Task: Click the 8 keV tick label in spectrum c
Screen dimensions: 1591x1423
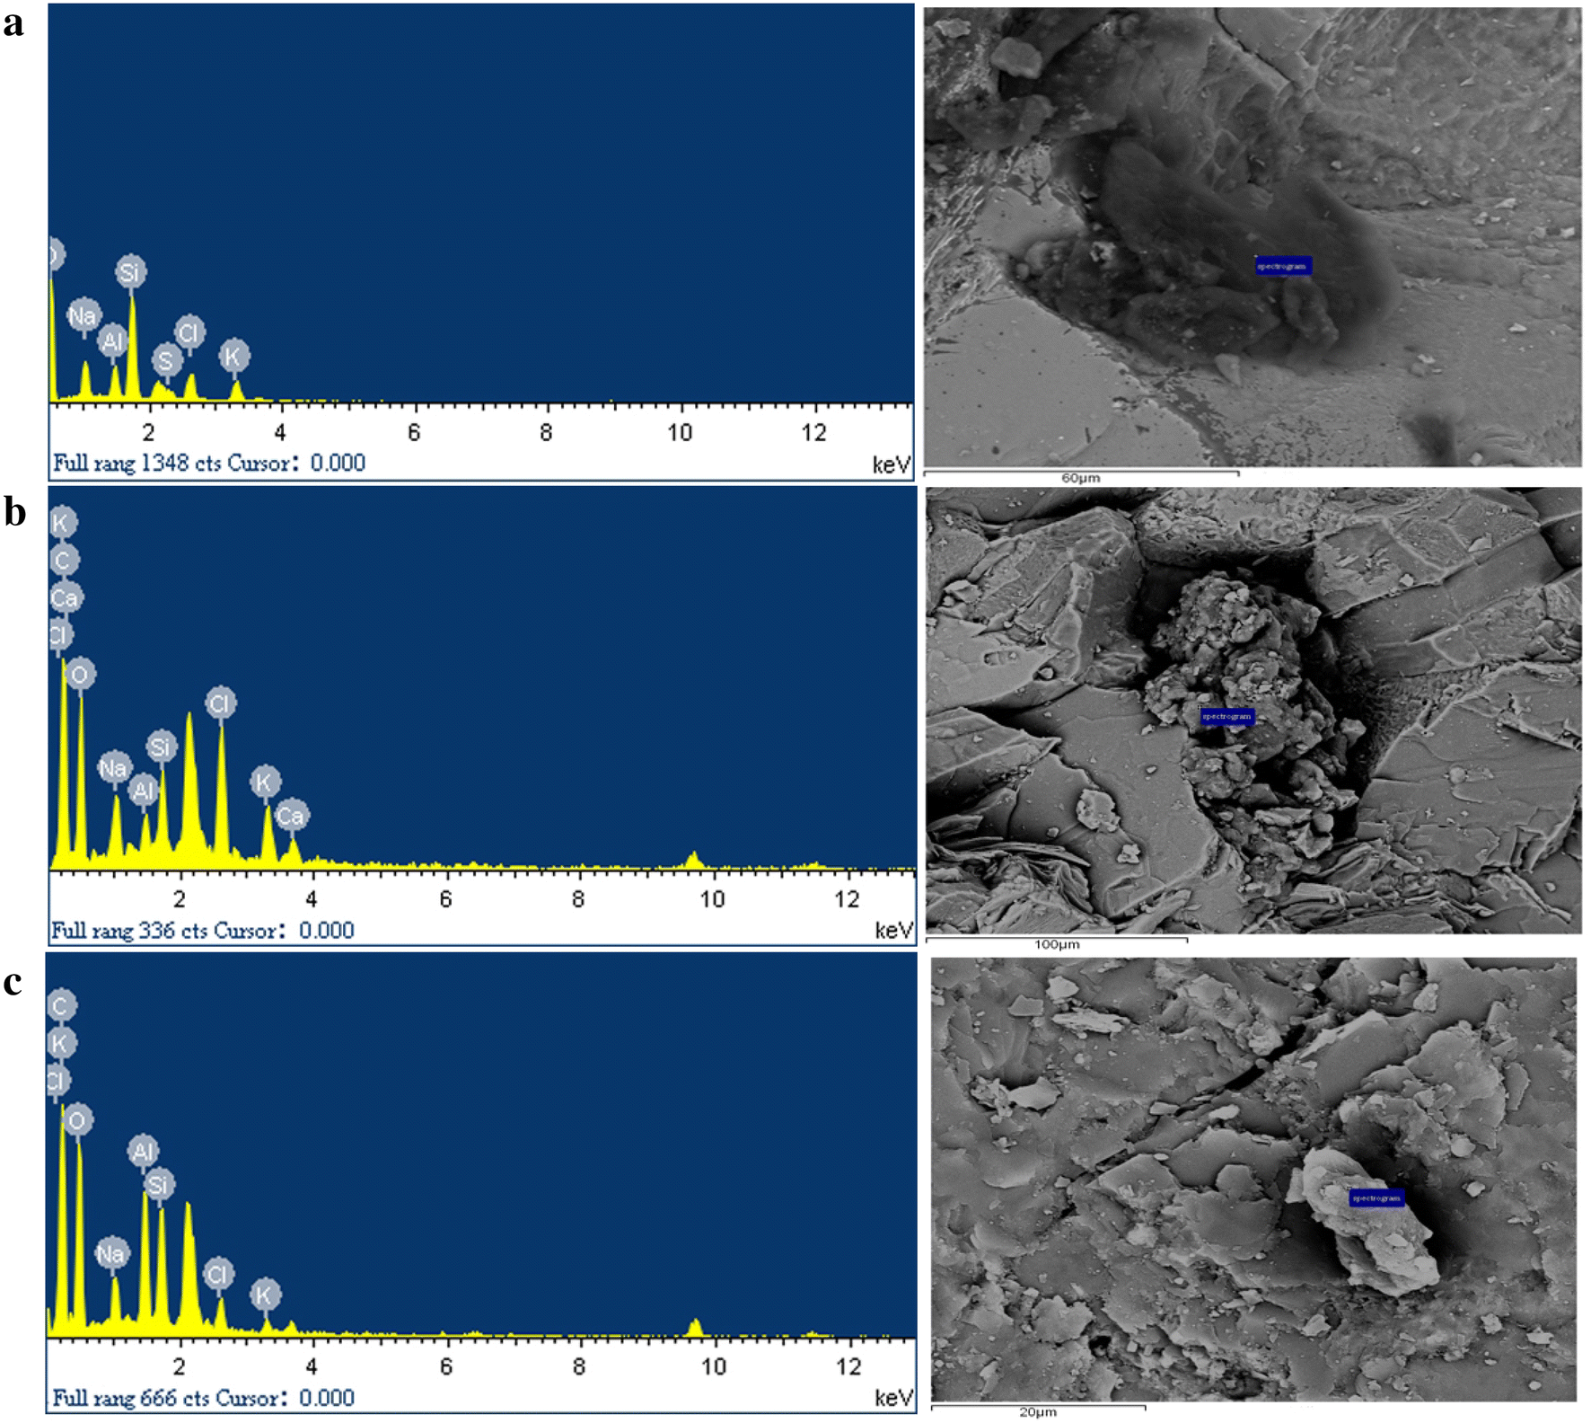Action: [x=579, y=1366]
